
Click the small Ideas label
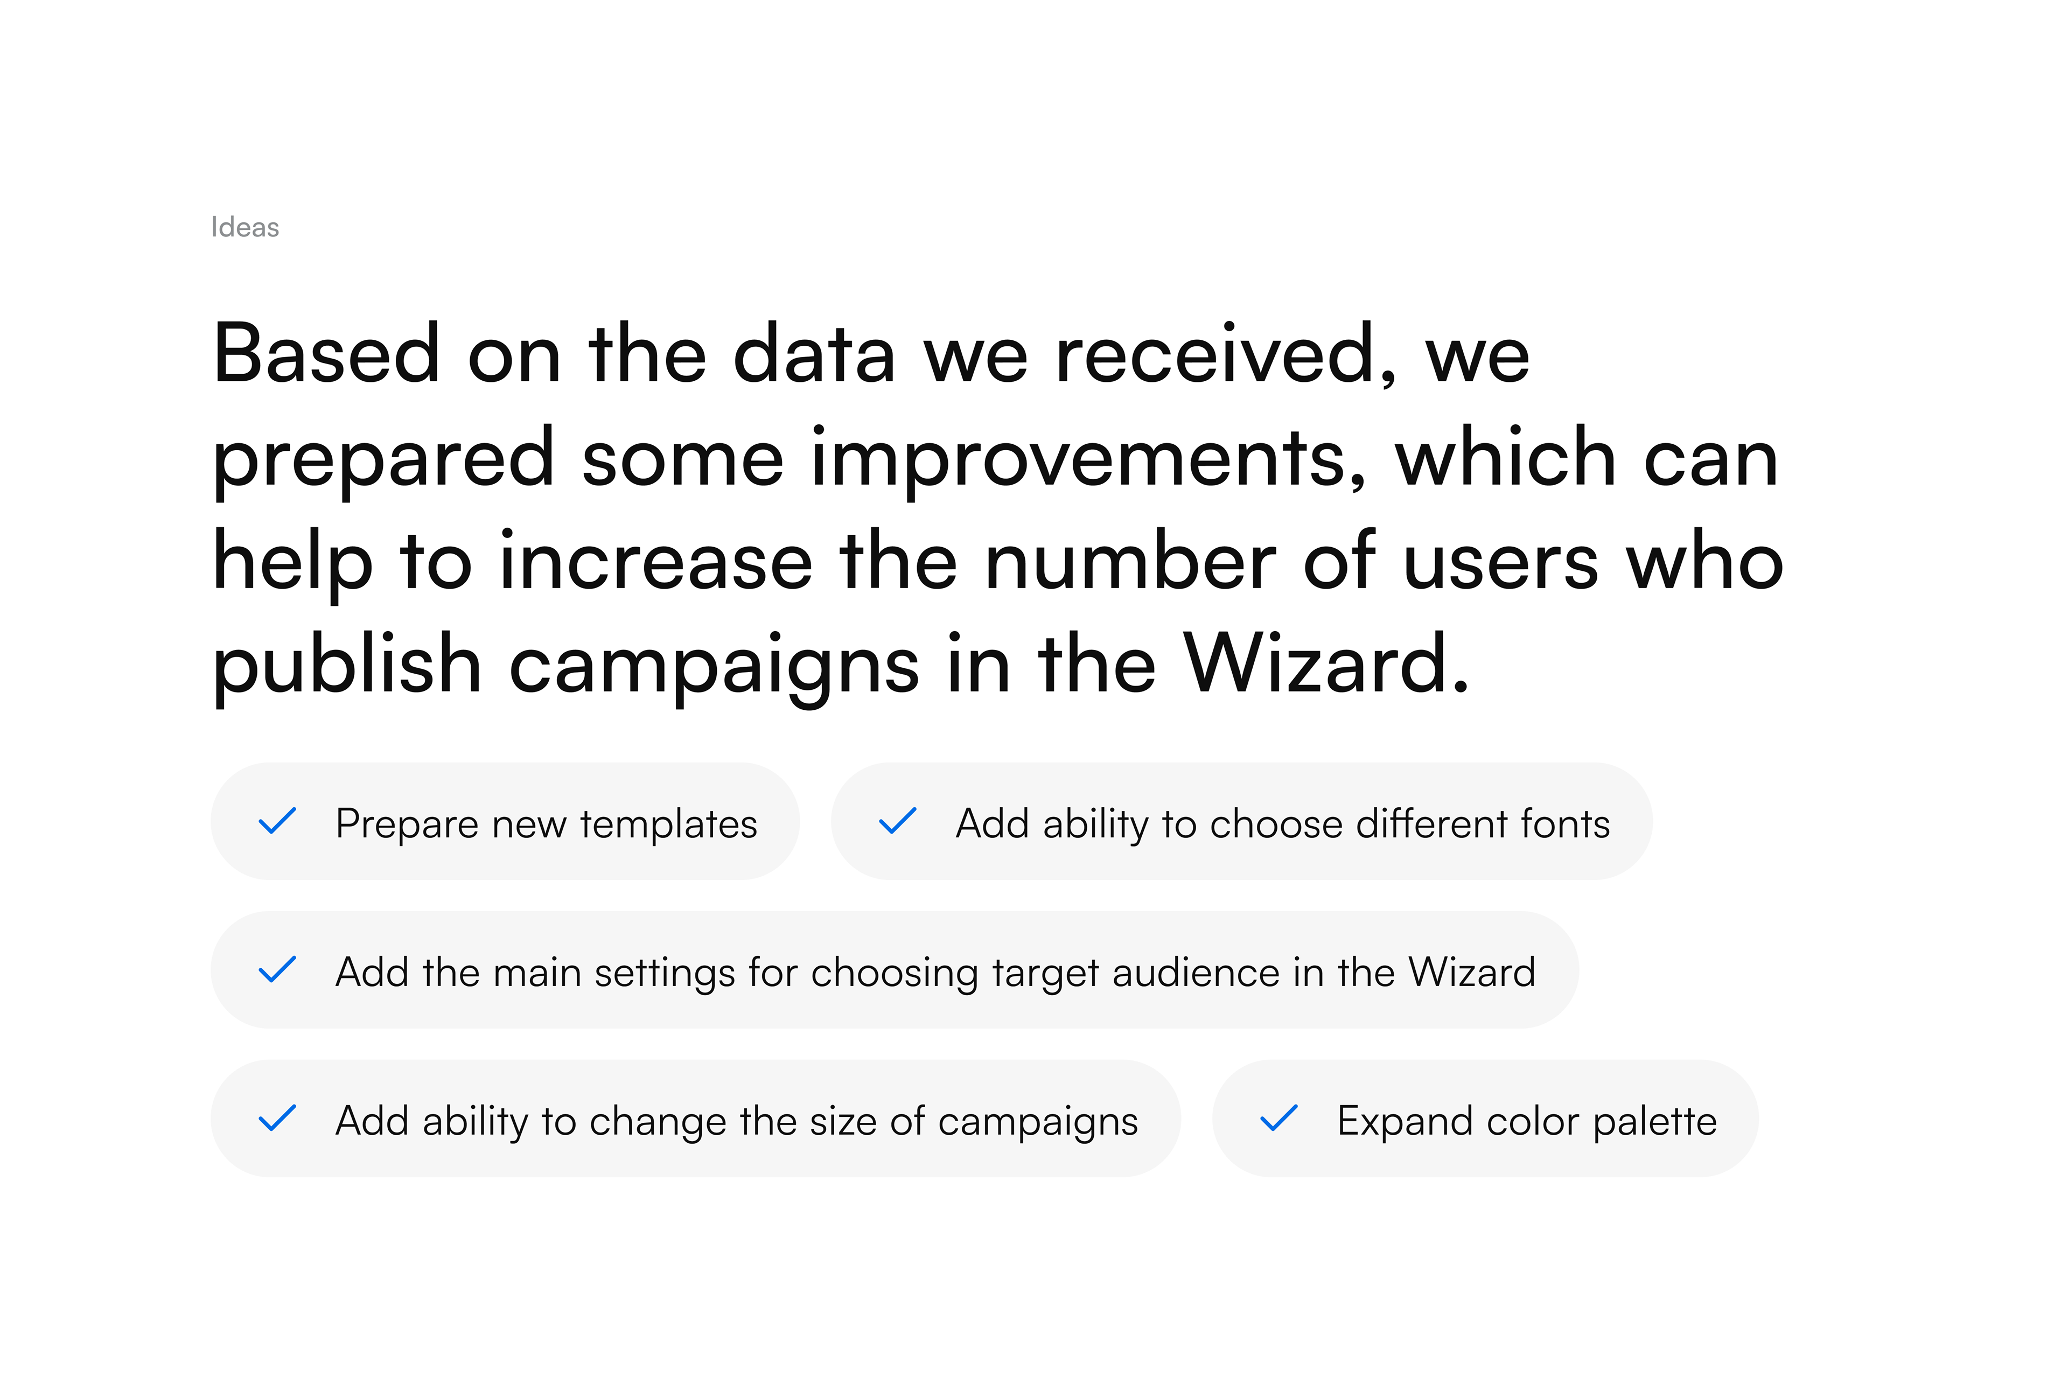[244, 228]
